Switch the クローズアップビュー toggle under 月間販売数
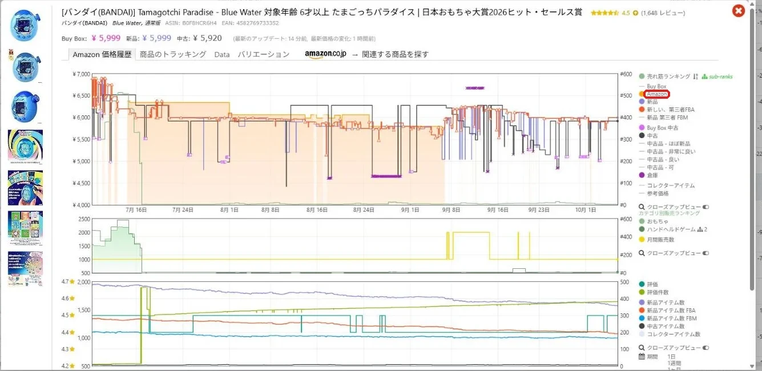The width and height of the screenshot is (762, 371). coord(705,253)
